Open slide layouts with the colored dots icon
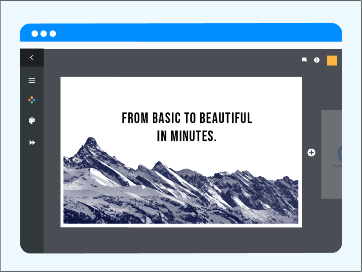This screenshot has height=272, width=362. pyautogui.click(x=32, y=100)
